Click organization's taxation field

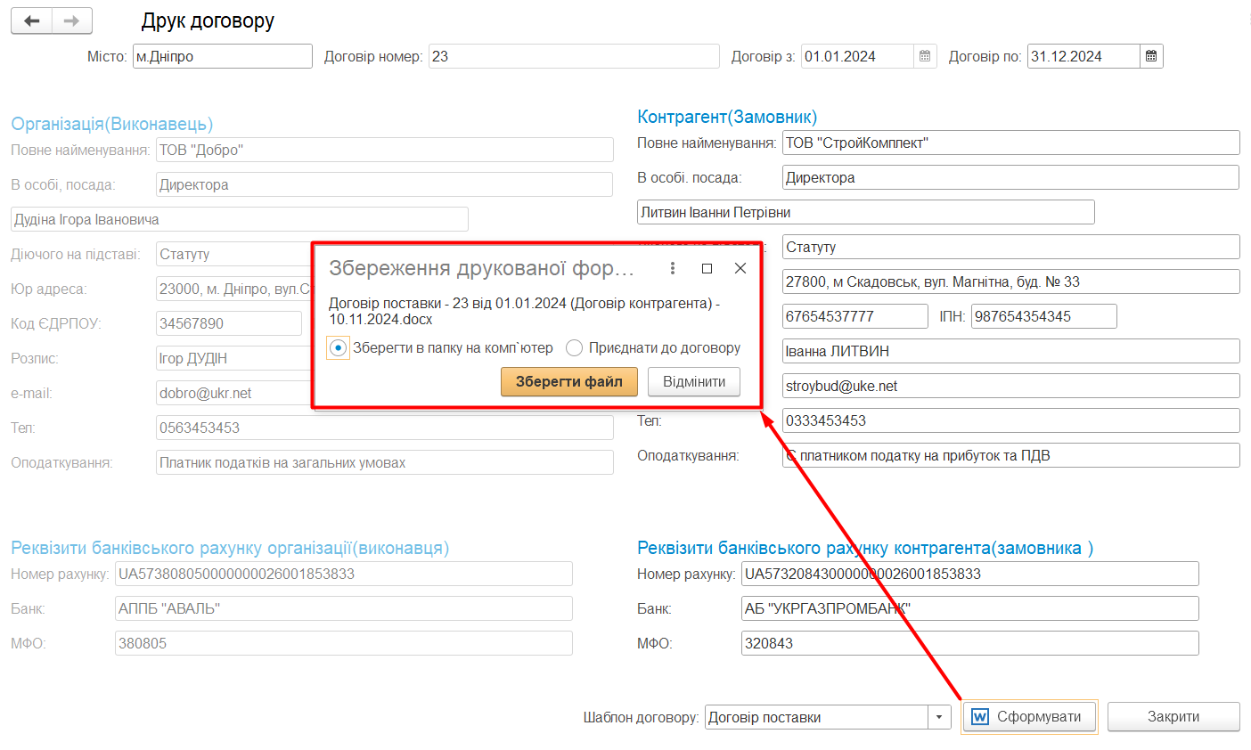(385, 462)
